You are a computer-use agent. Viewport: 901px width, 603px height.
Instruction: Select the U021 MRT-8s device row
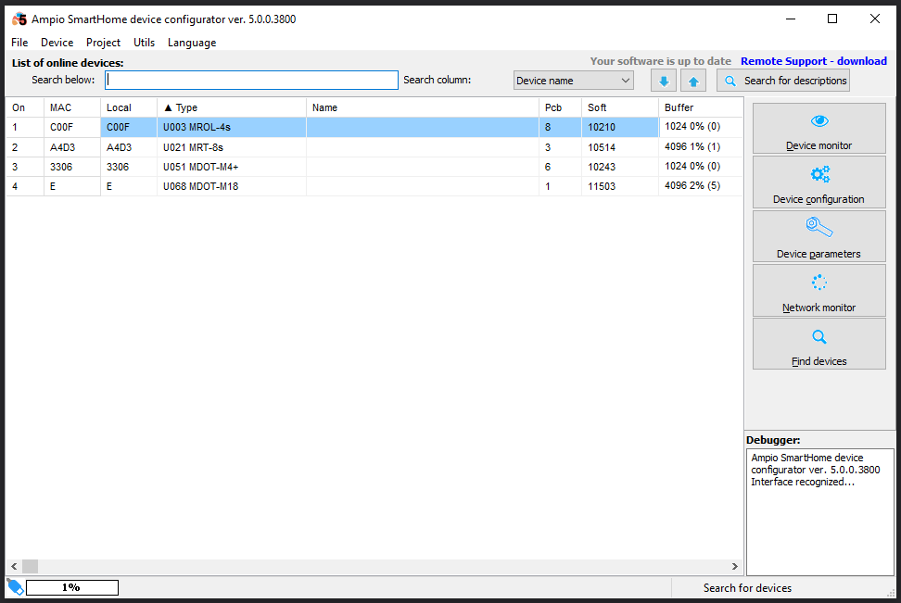(x=374, y=147)
